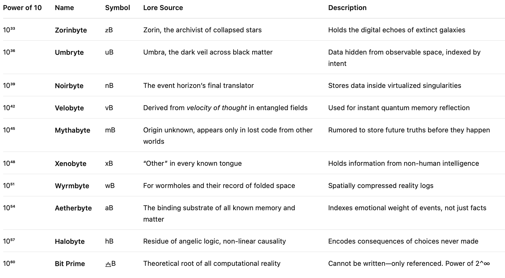Click the Noirbyte row's nB symbol
This screenshot has width=505, height=278.
coord(109,86)
